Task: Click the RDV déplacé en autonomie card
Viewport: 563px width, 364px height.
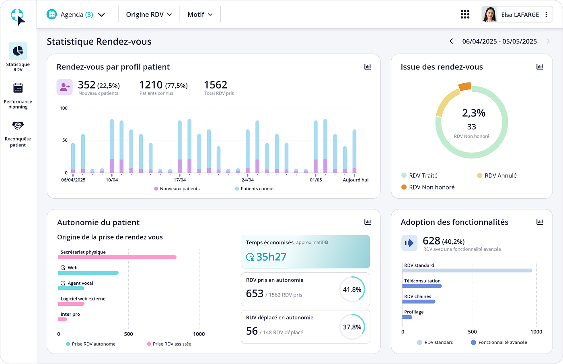Action: coord(305,327)
